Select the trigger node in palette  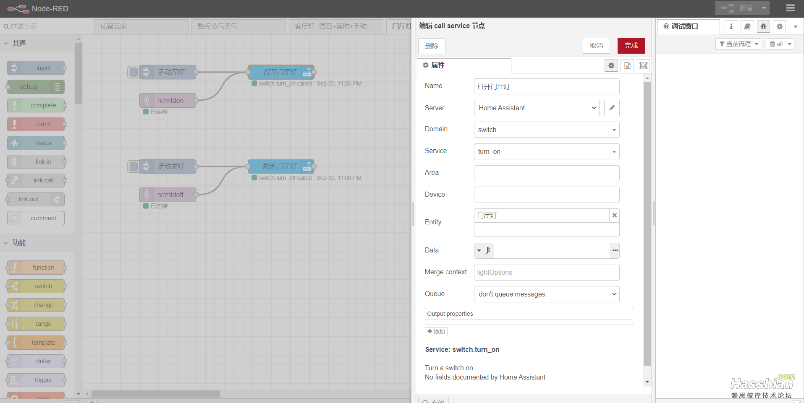pyautogui.click(x=36, y=380)
